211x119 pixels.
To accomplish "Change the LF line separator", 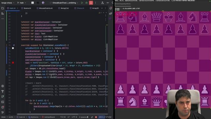I will click(x=69, y=117).
